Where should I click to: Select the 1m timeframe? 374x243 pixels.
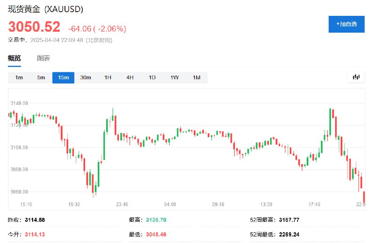click(19, 77)
